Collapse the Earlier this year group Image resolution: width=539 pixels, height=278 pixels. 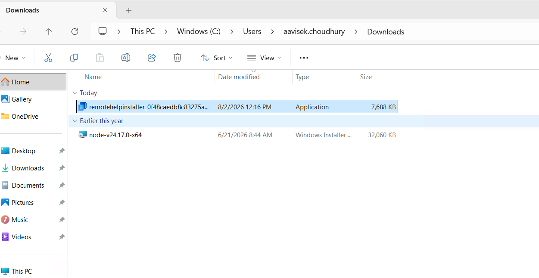coord(75,121)
